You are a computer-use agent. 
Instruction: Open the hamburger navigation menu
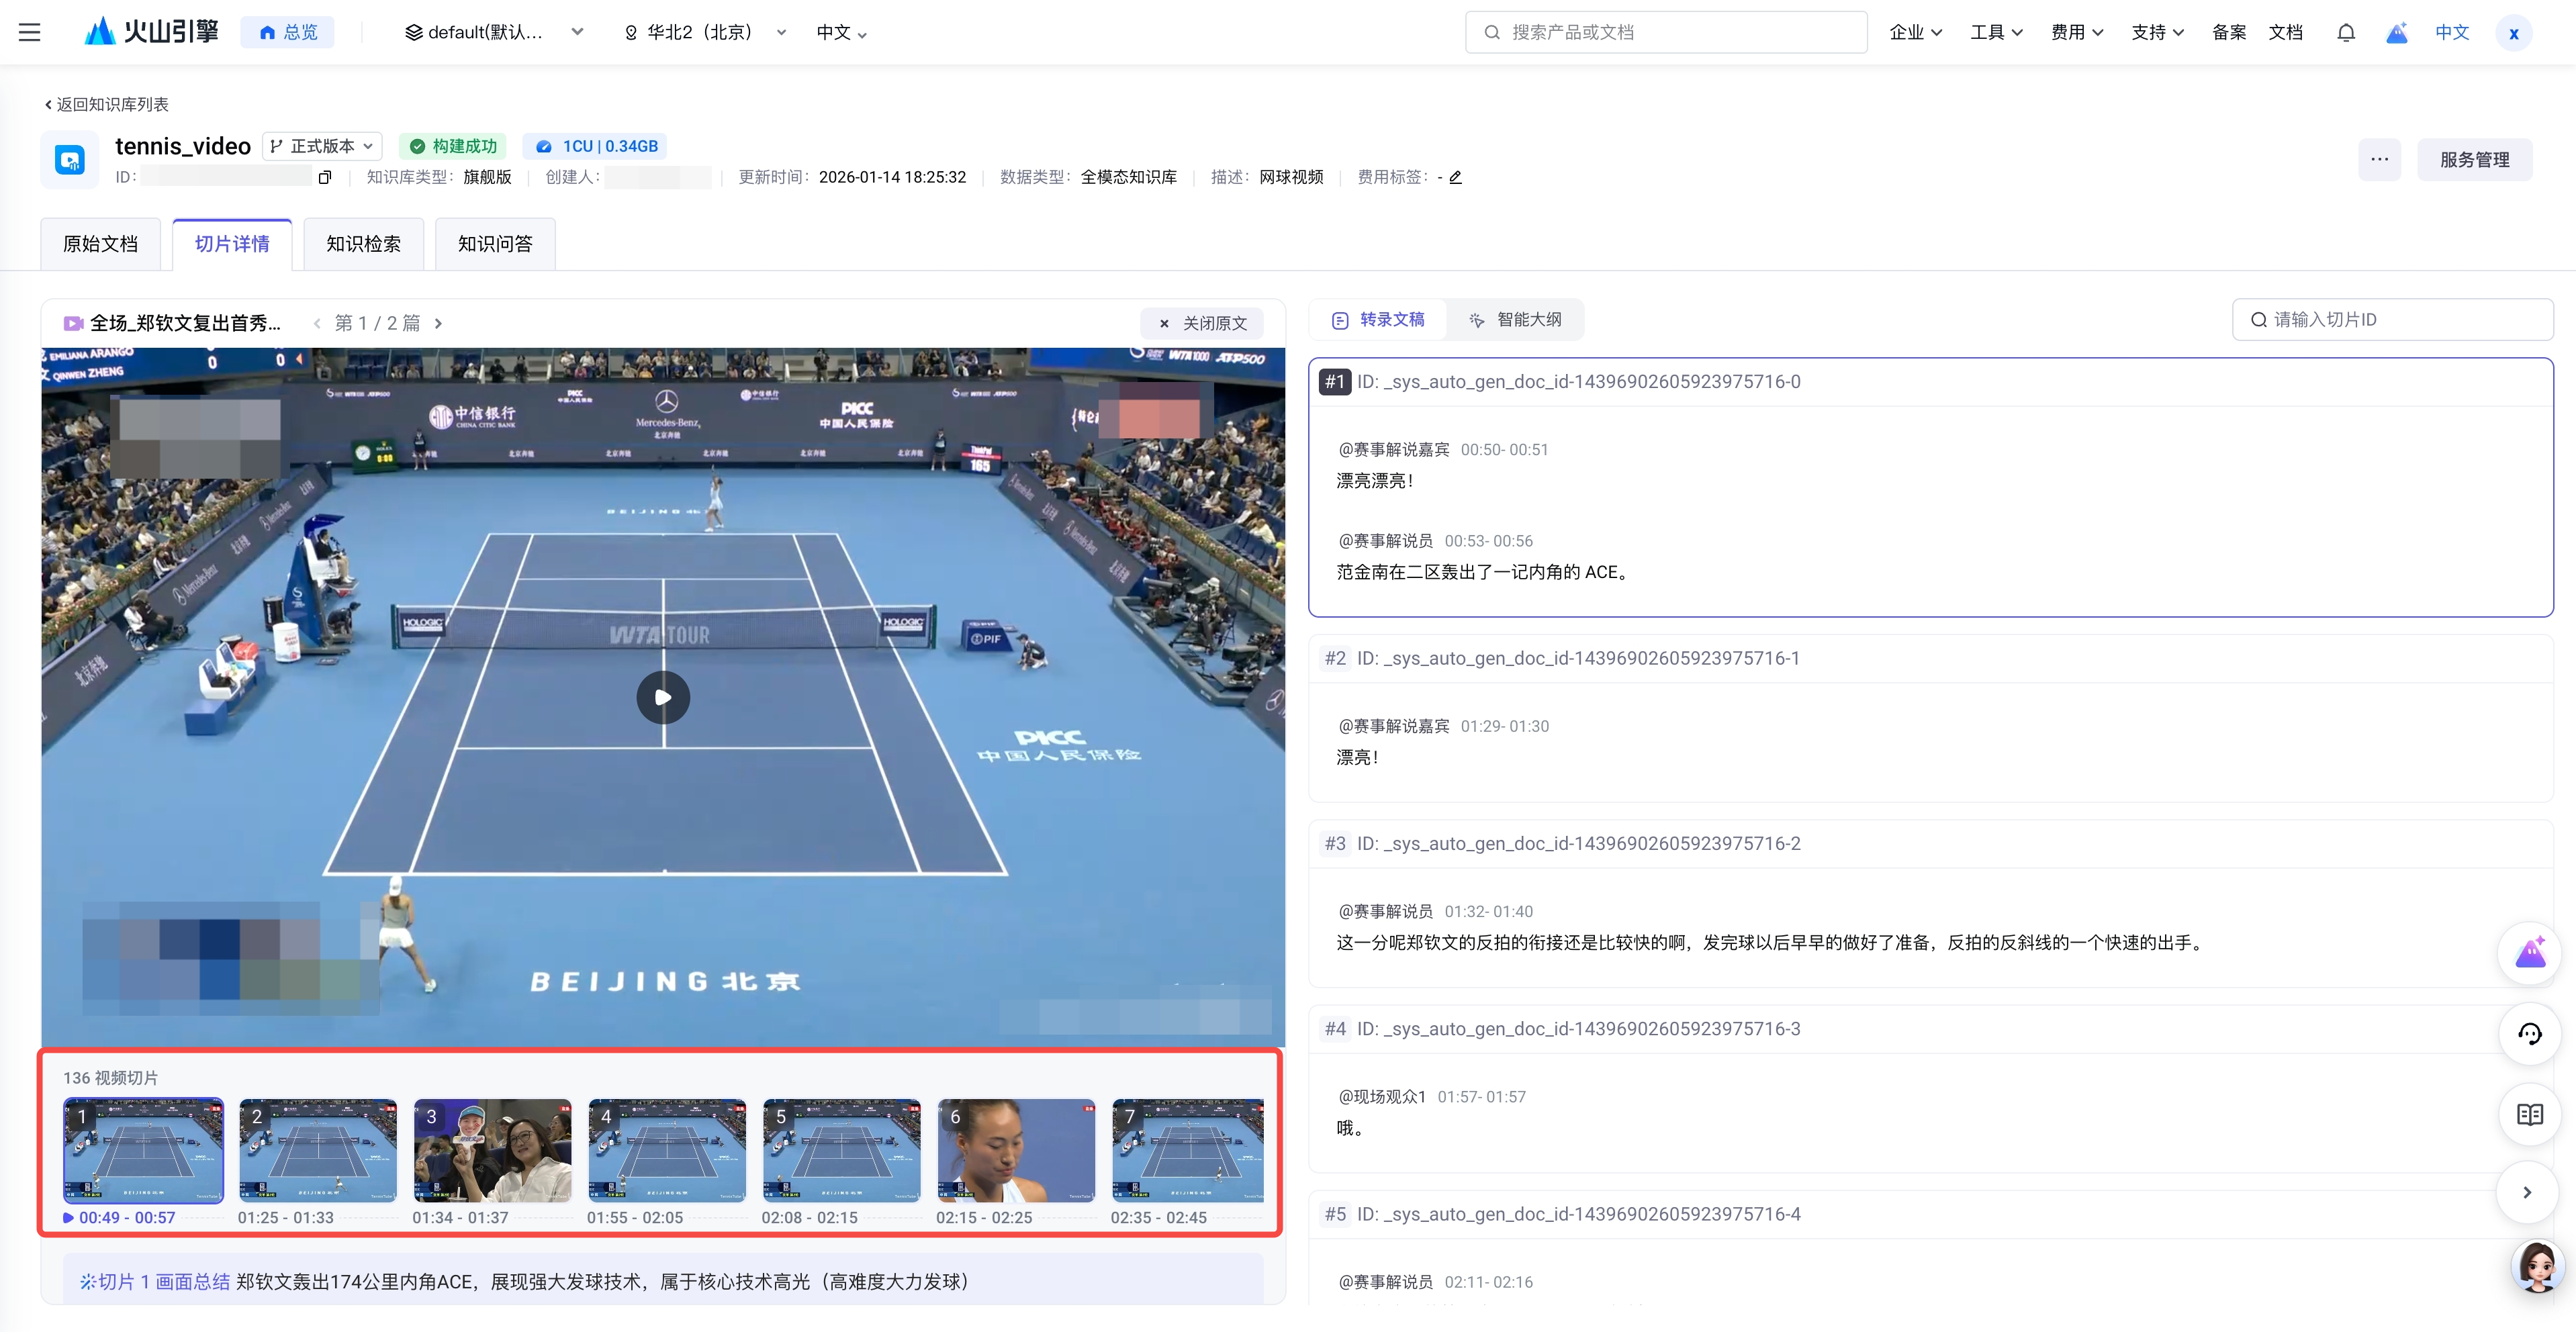click(30, 32)
